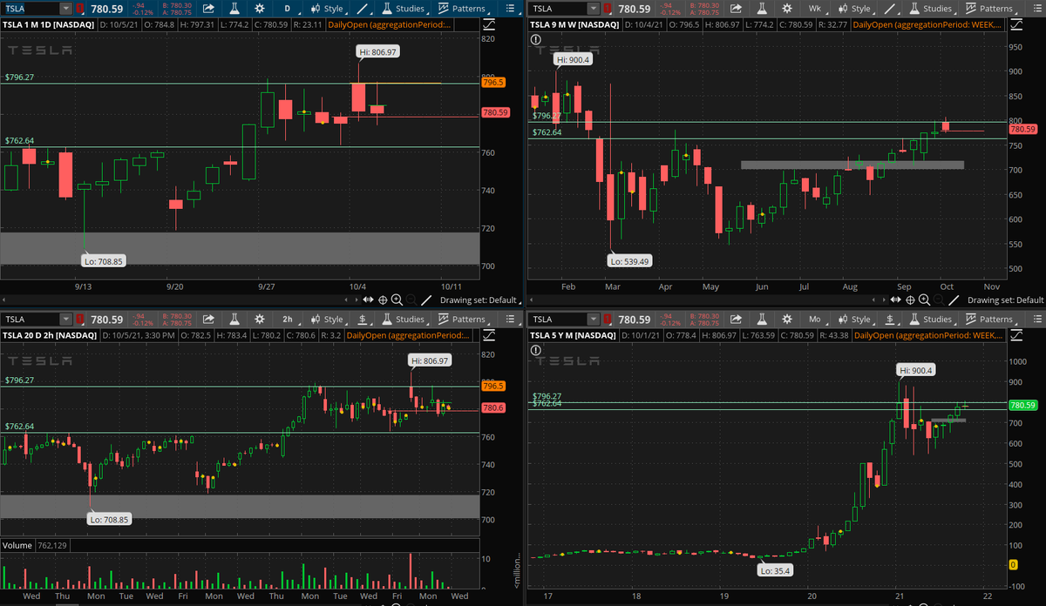This screenshot has height=606, width=1046.
Task: Click Volume label on 2h chart
Action: point(18,545)
